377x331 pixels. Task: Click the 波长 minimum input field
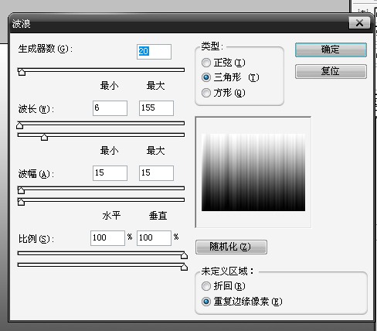[x=110, y=108]
